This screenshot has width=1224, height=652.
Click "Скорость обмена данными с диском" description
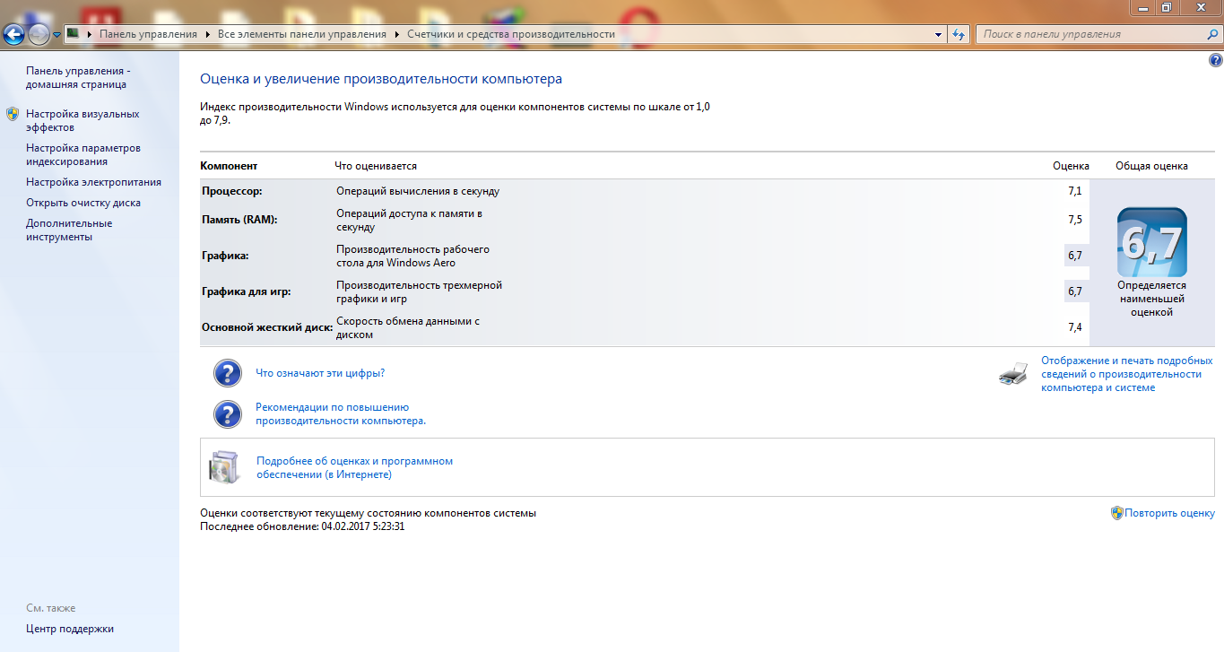coord(408,327)
